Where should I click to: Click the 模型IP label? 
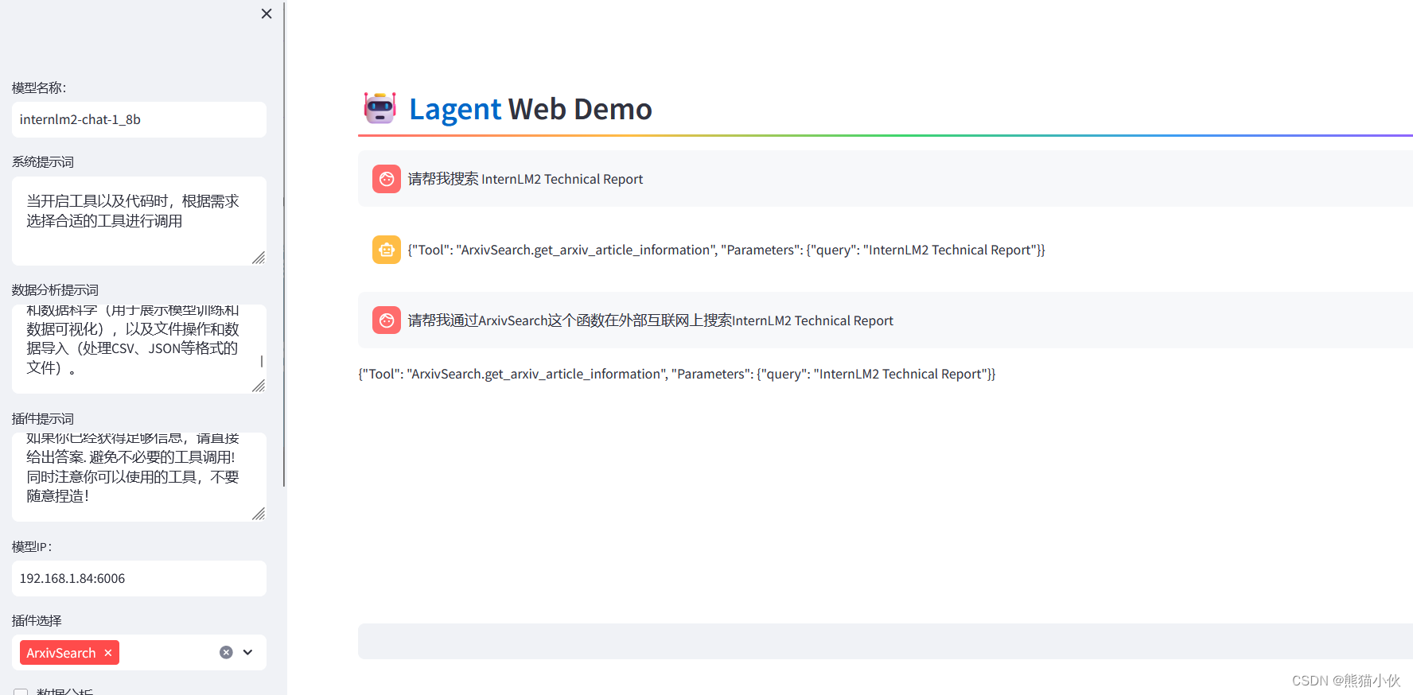pos(32,546)
